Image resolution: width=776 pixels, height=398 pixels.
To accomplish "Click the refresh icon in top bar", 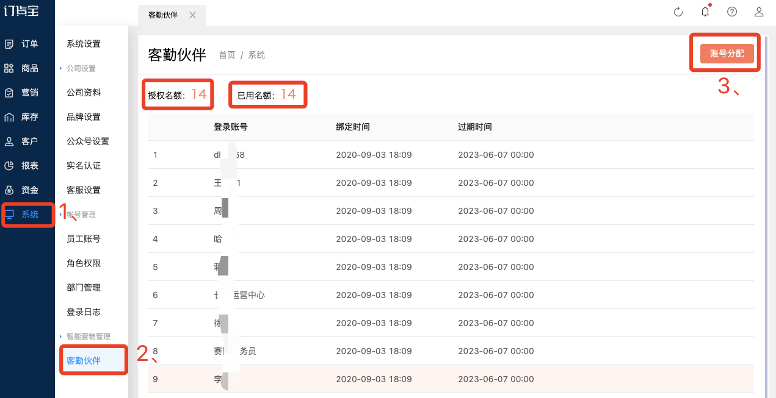I will point(678,12).
